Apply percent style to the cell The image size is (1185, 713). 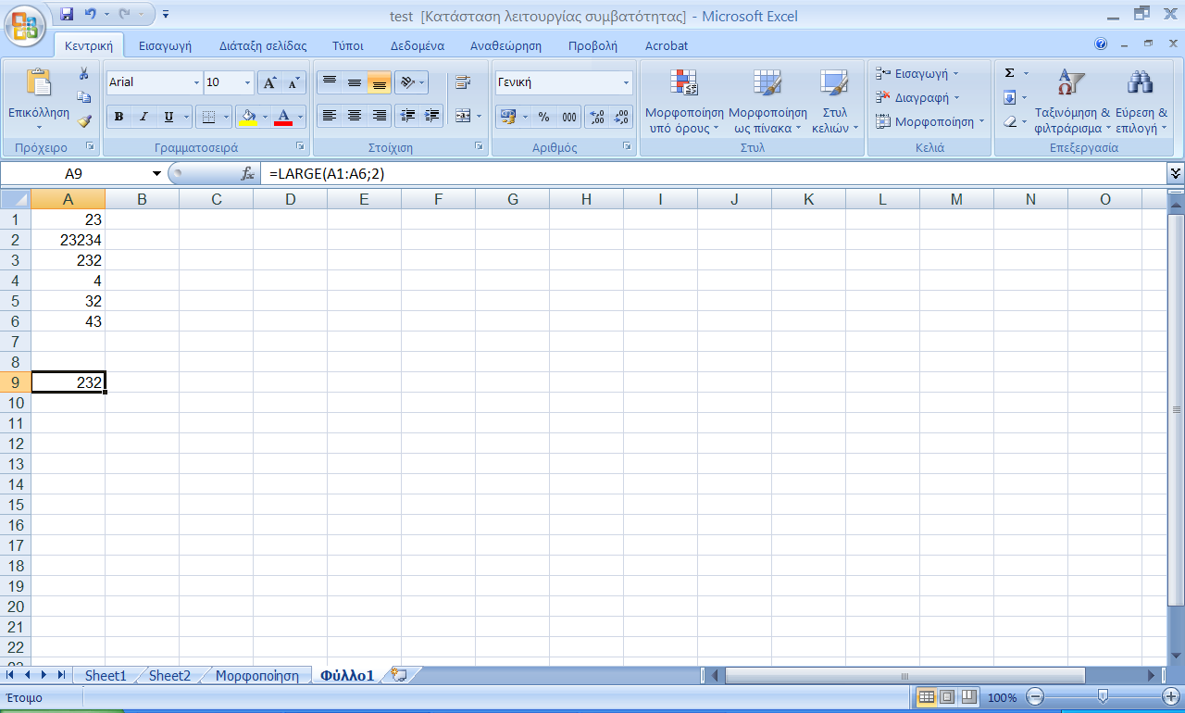543,117
